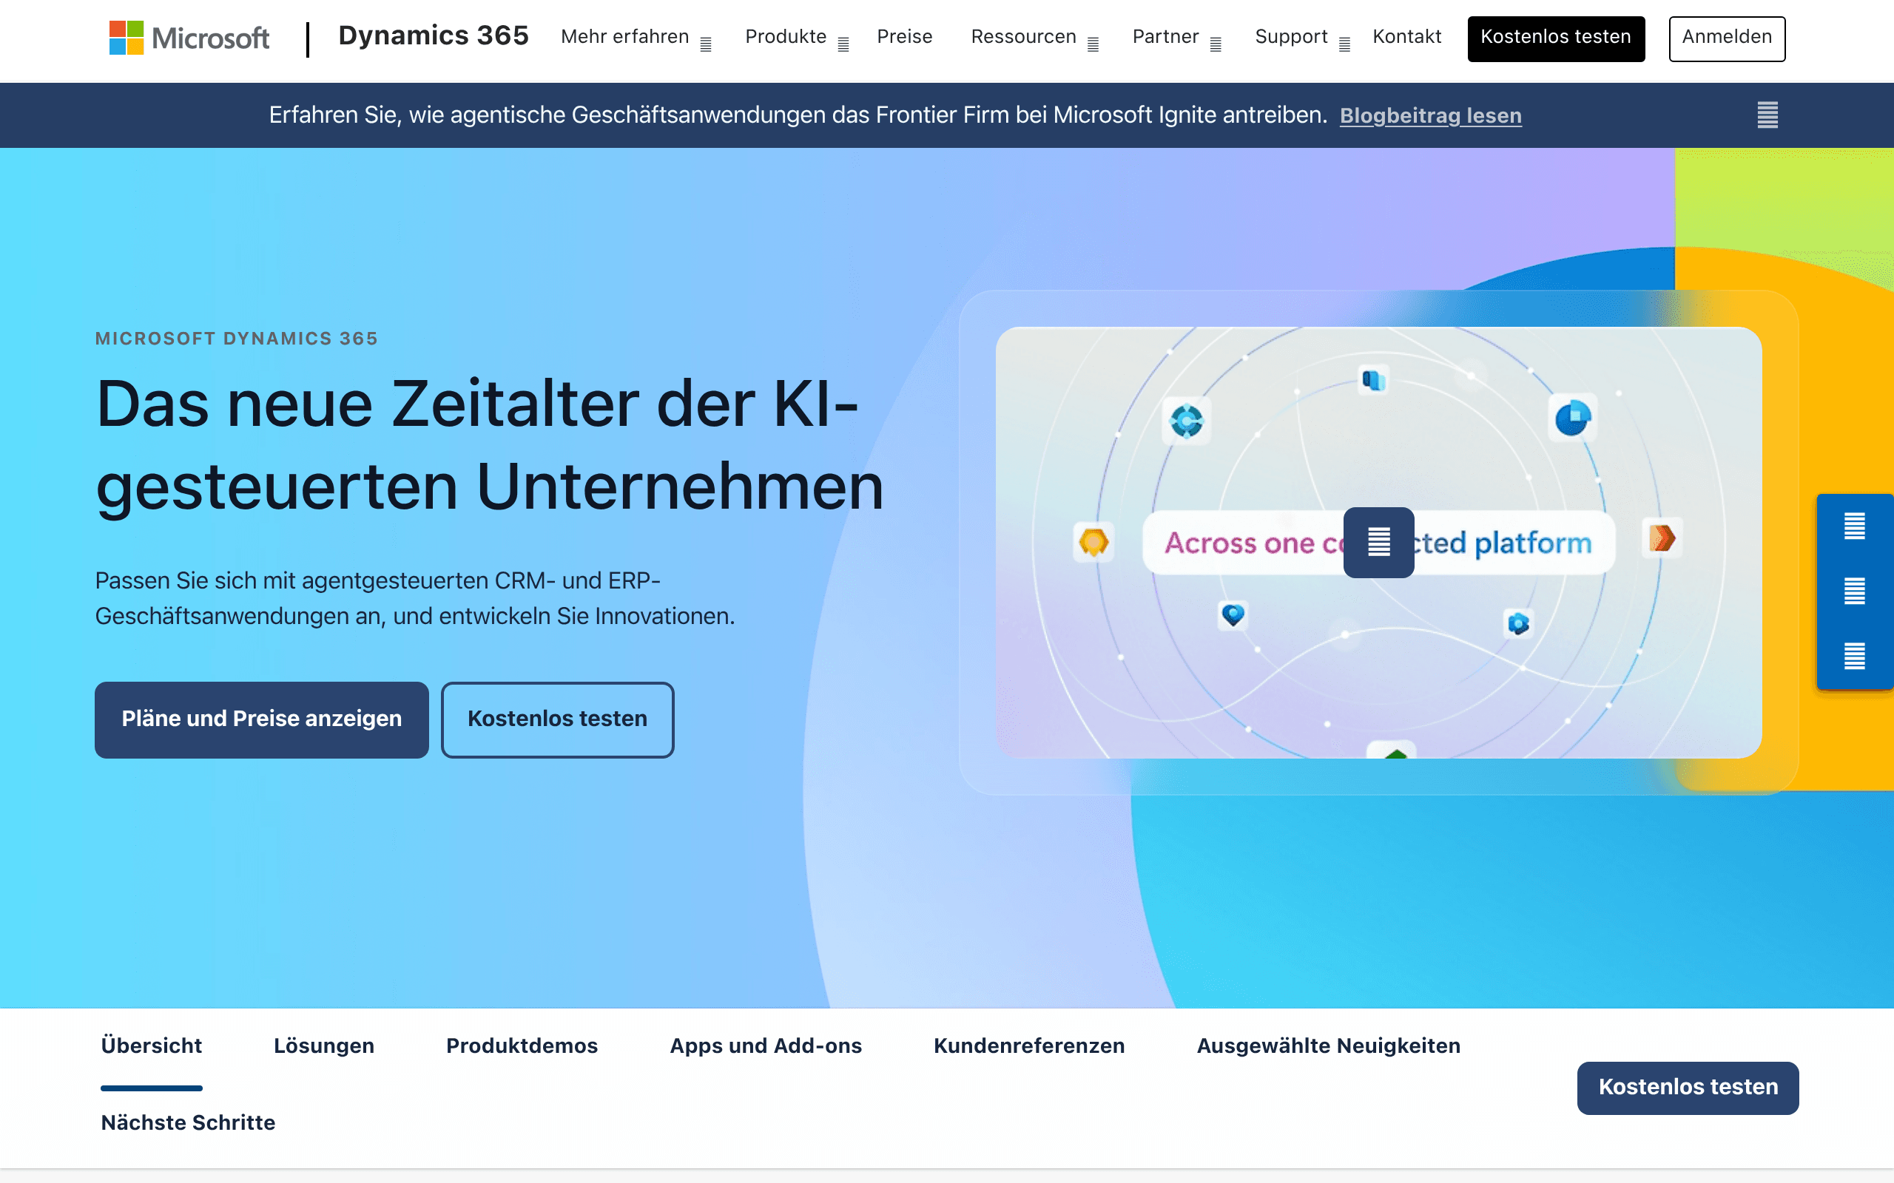Switch to the Lösungen tab
Viewport: 1894px width, 1183px height.
click(x=323, y=1046)
